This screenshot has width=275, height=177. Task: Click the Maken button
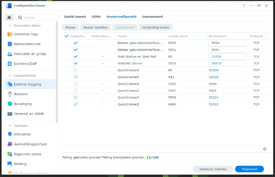pyautogui.click(x=70, y=27)
